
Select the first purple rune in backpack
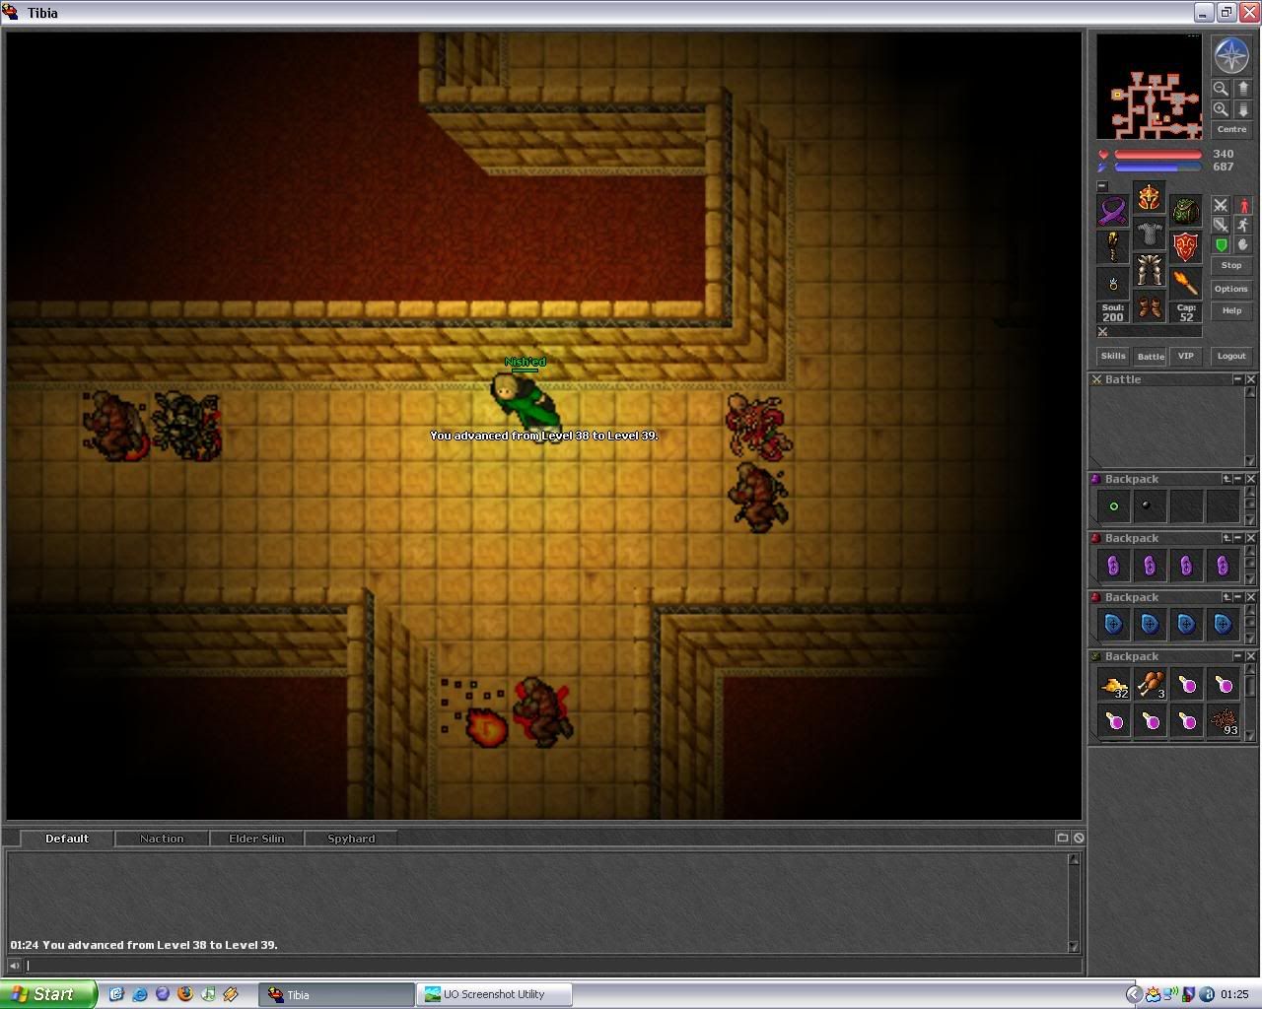pos(1114,566)
